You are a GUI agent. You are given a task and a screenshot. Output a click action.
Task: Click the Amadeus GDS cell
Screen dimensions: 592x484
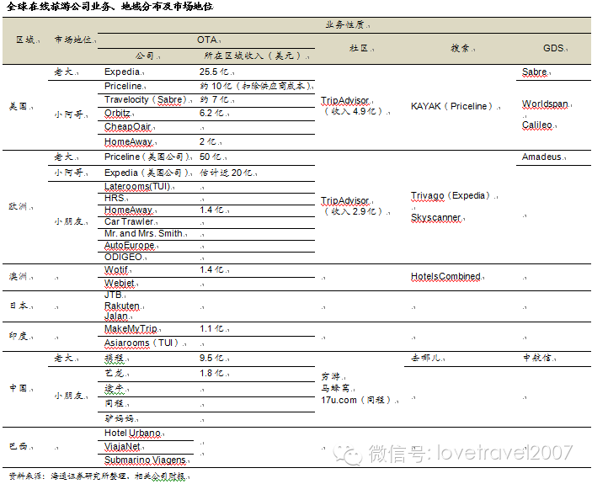541,157
